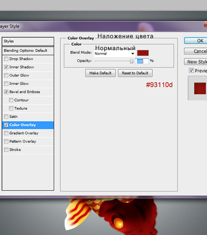The width and height of the screenshot is (207, 235).
Task: Open Blending Options: Default
Action: [28, 51]
